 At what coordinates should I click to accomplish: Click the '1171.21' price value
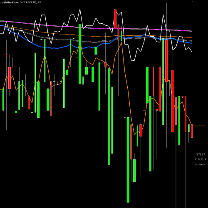[x=200, y=154]
